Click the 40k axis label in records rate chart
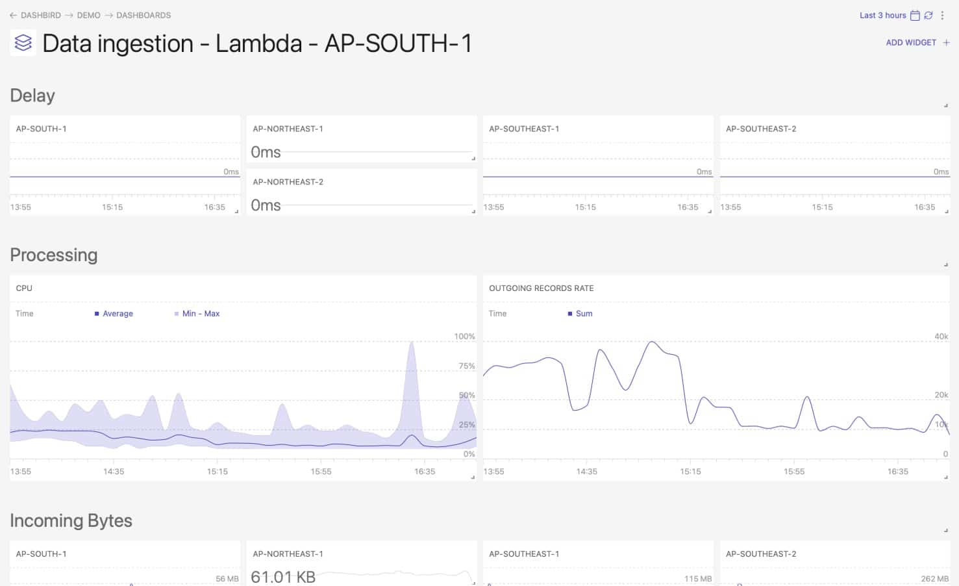Viewport: 959px width, 586px height. (x=941, y=336)
